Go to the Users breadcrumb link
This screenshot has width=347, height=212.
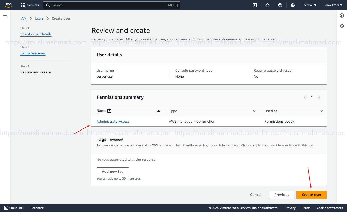tap(39, 18)
